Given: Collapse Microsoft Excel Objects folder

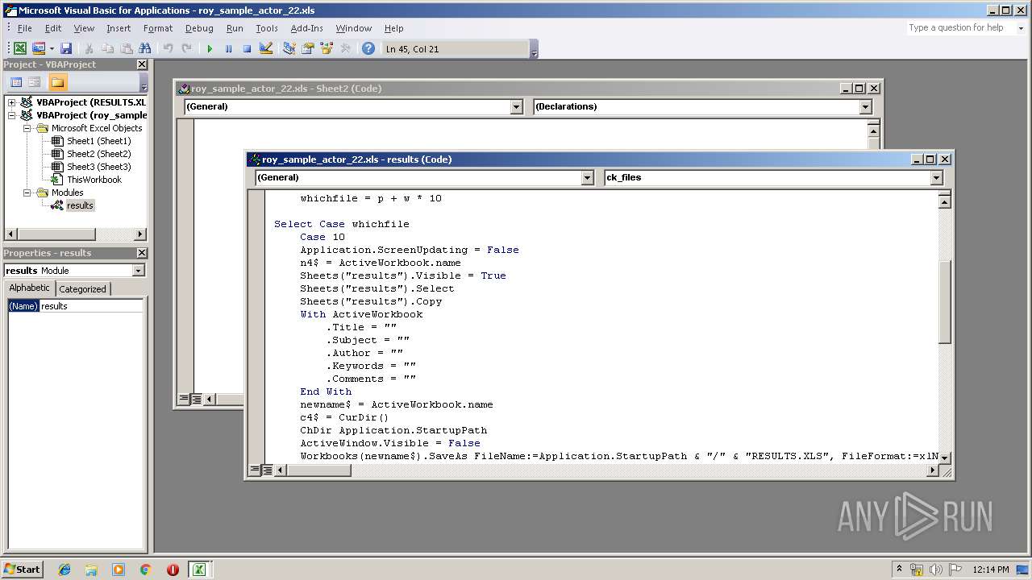Looking at the screenshot, I should click(x=26, y=128).
